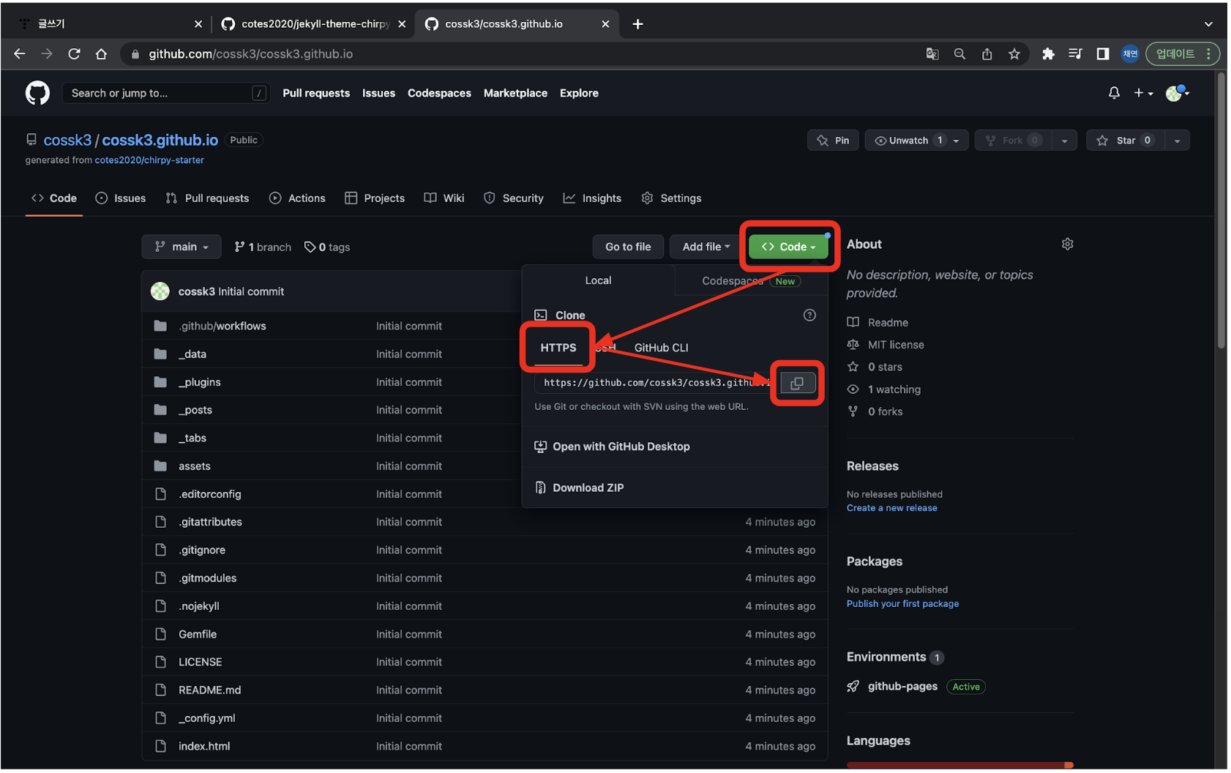Open the notifications bell

[1114, 93]
